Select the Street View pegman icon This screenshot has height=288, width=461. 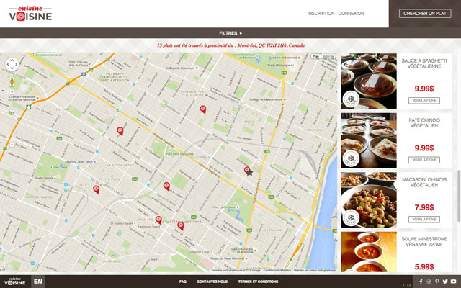12,82
